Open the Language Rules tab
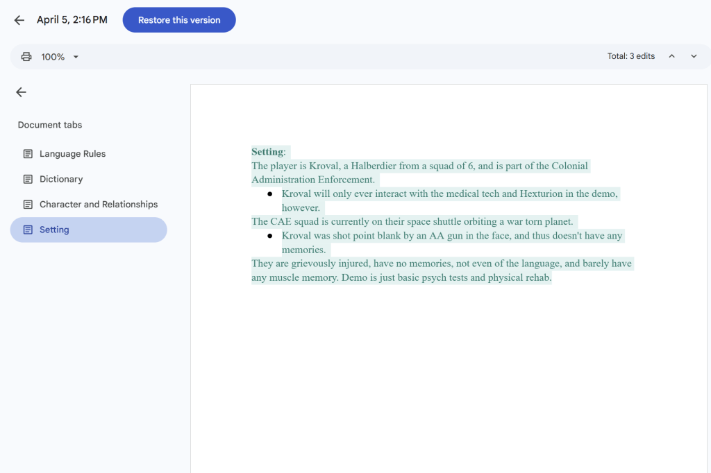Viewport: 711px width, 473px height. 88,153
